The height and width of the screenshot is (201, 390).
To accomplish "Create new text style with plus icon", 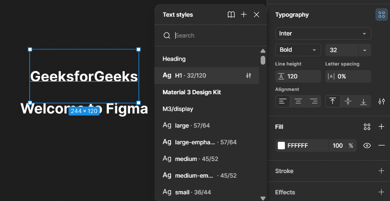I will tap(244, 15).
